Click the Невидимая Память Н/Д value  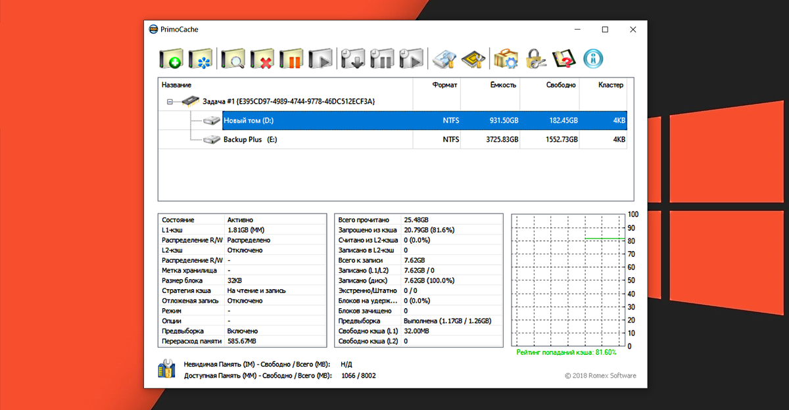coord(347,363)
